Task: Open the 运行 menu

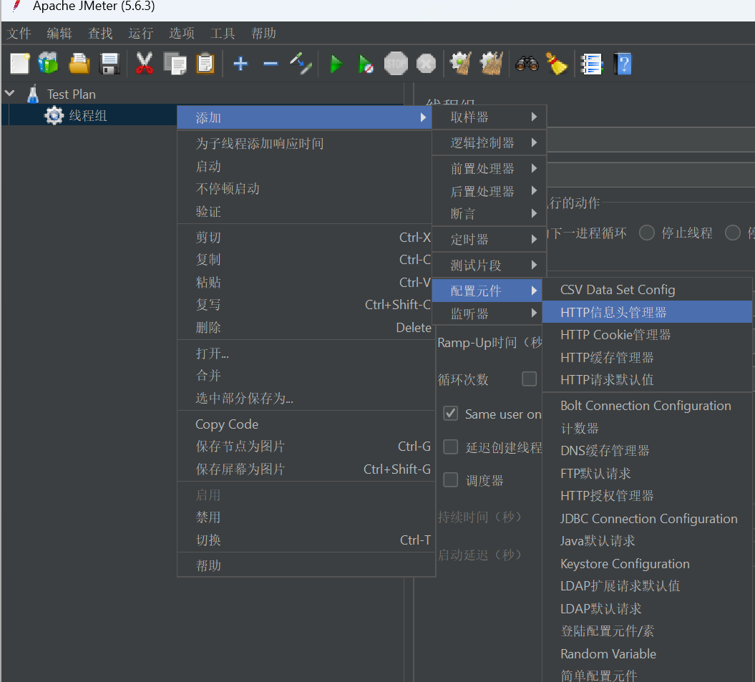Action: point(140,33)
